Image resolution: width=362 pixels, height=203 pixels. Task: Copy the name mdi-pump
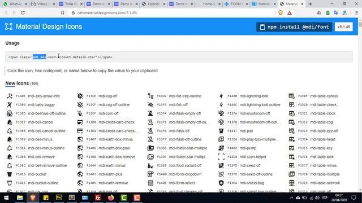[x=248, y=148]
